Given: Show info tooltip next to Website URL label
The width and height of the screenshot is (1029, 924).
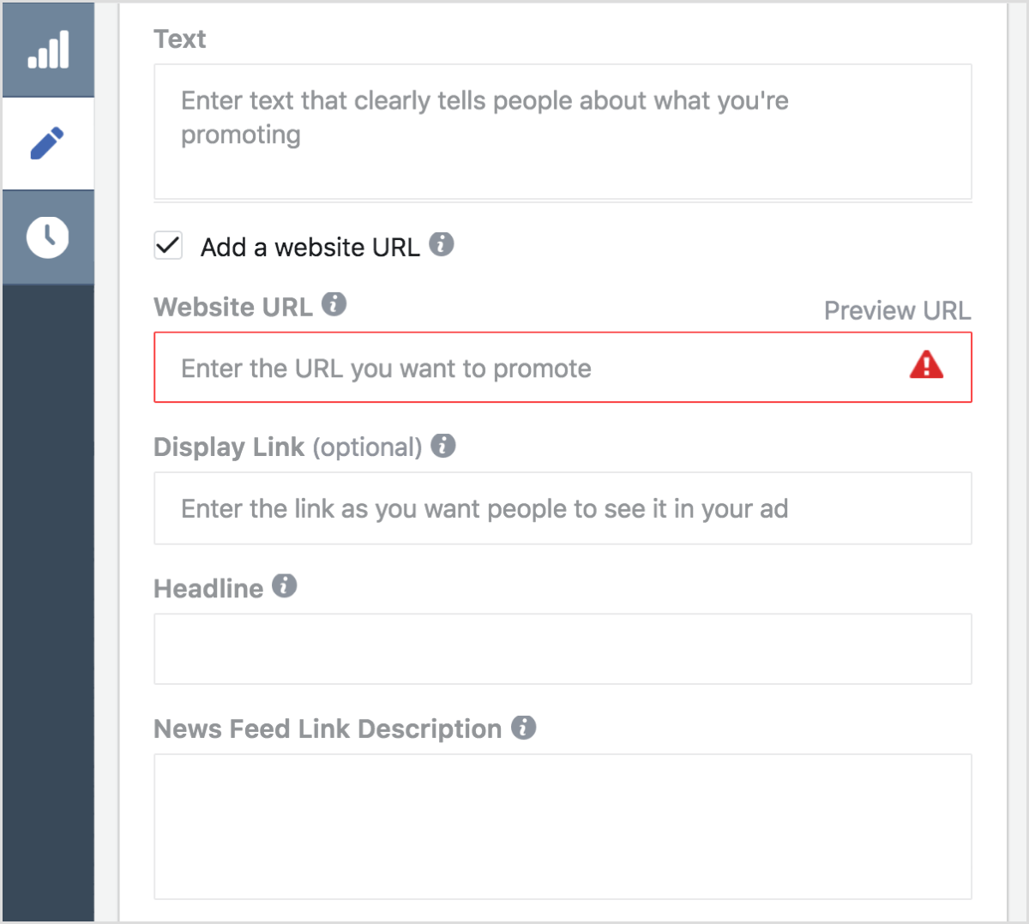Looking at the screenshot, I should (334, 303).
